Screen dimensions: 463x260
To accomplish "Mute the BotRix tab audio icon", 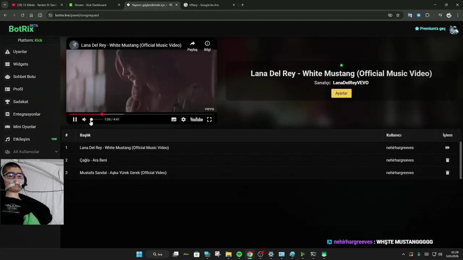I will 170,5.
